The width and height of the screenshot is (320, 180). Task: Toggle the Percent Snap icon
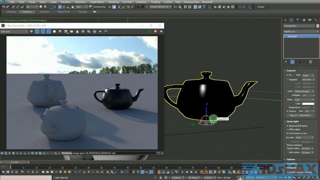pyautogui.click(x=128, y=7)
